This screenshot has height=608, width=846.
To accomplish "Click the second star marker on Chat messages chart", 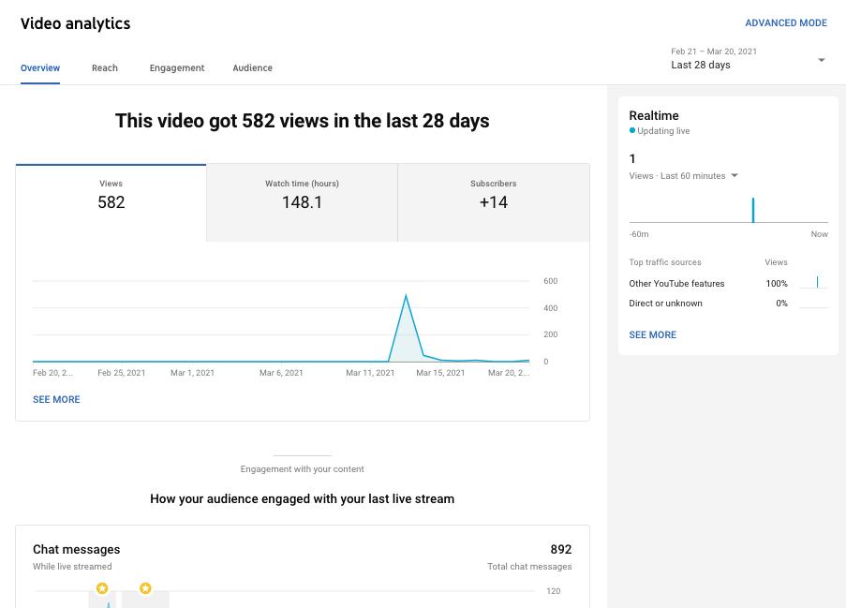I will [x=145, y=588].
